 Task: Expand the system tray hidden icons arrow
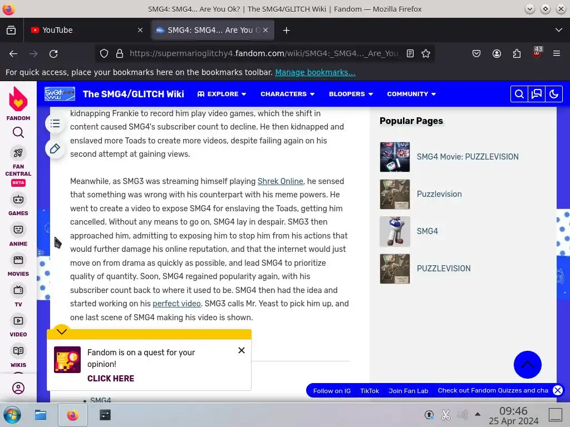478,414
